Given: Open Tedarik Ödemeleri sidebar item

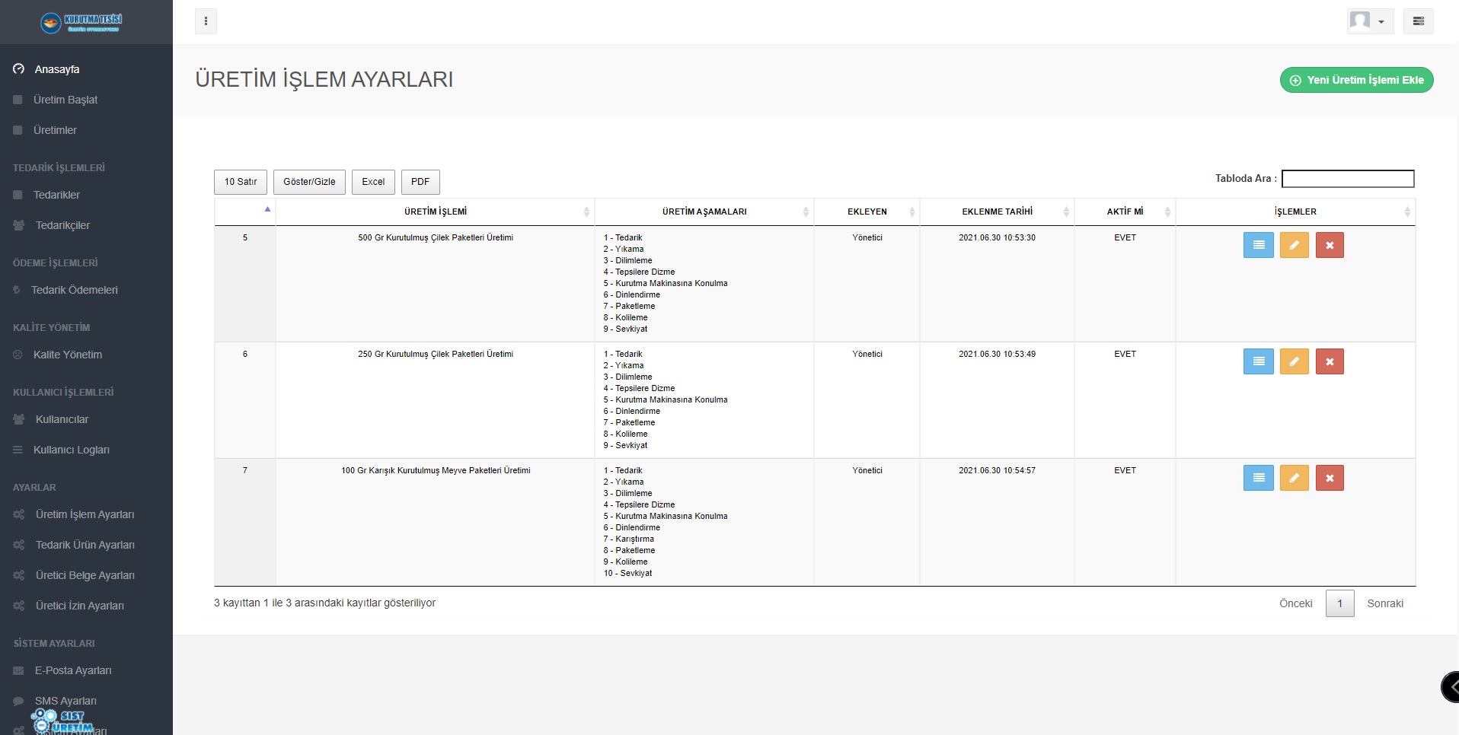Looking at the screenshot, I should (86, 290).
